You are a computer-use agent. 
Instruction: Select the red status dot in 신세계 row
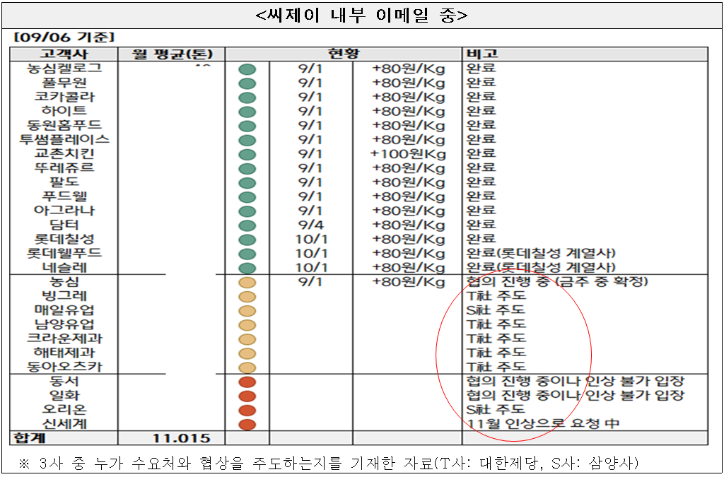[x=247, y=425]
